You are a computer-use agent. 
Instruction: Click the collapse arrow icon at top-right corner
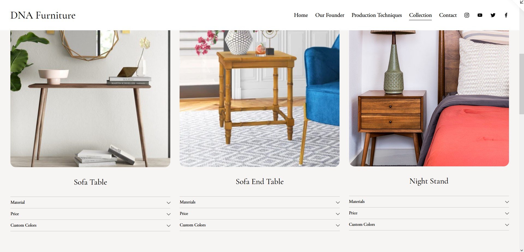[522, 2]
